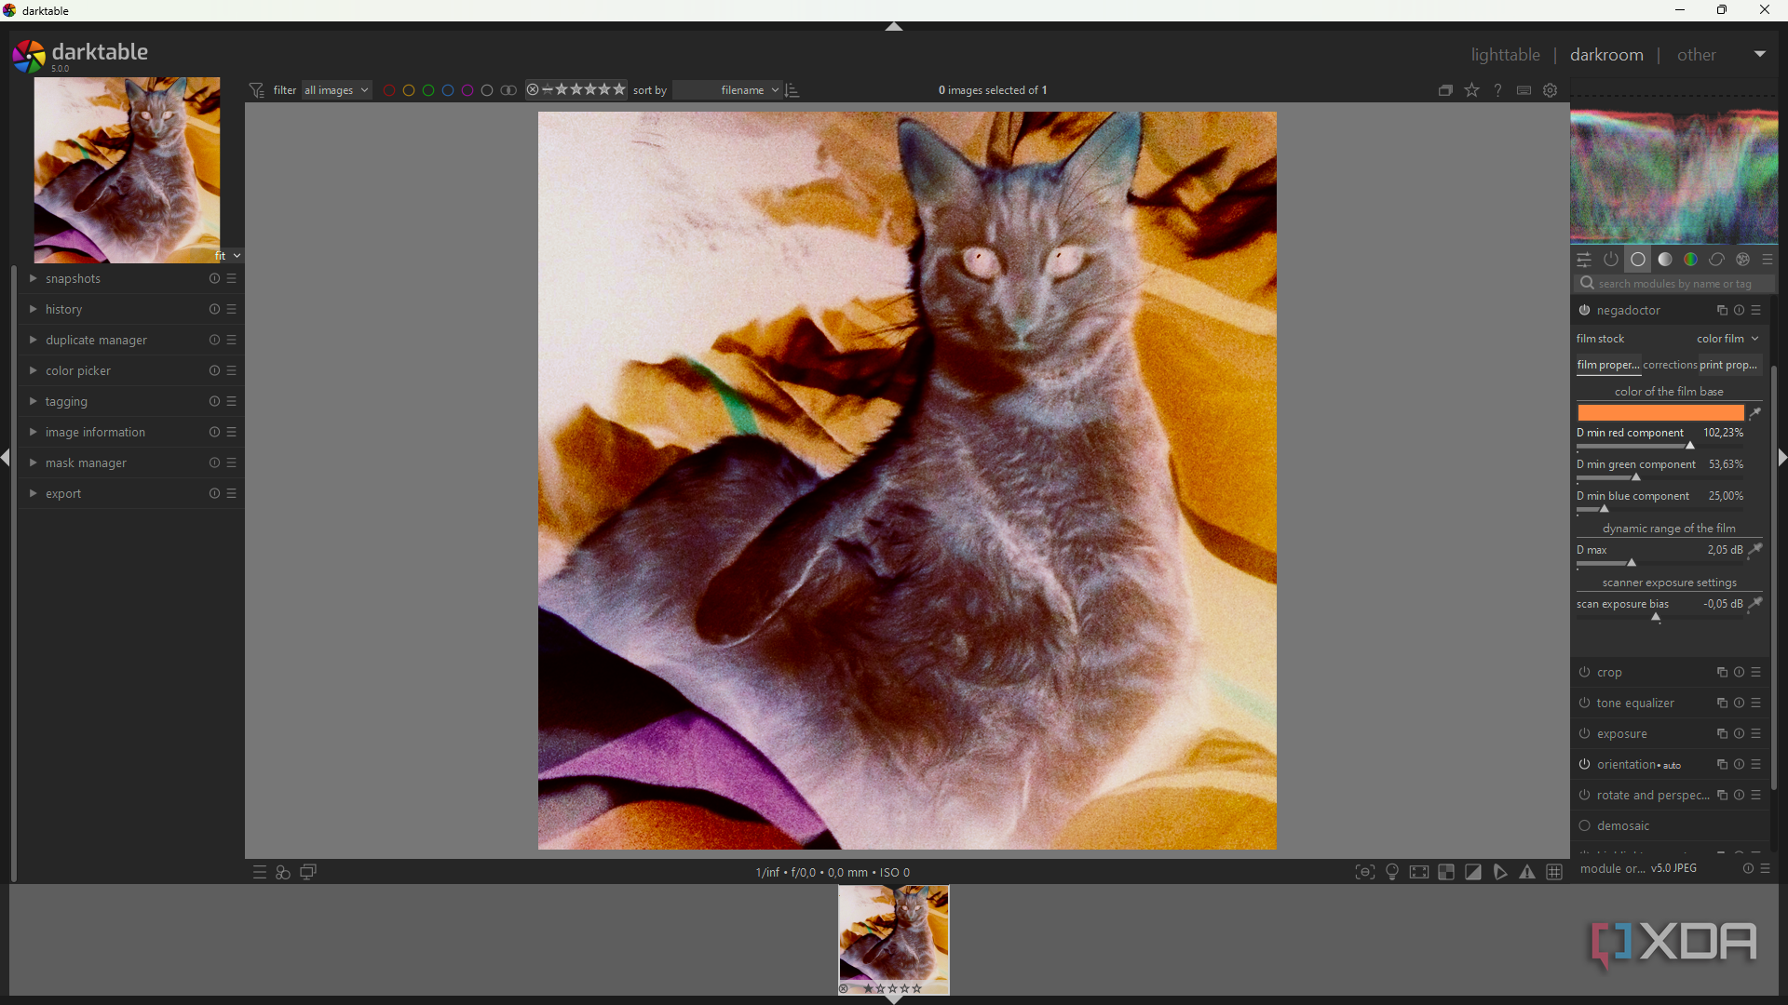Enable rotate and perspective module
Image resolution: width=1788 pixels, height=1005 pixels.
tap(1584, 795)
